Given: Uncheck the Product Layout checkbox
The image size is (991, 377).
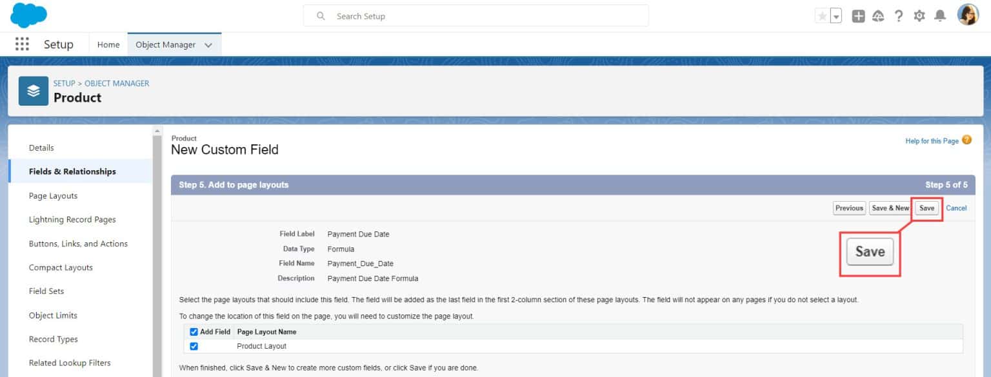Looking at the screenshot, I should [194, 346].
